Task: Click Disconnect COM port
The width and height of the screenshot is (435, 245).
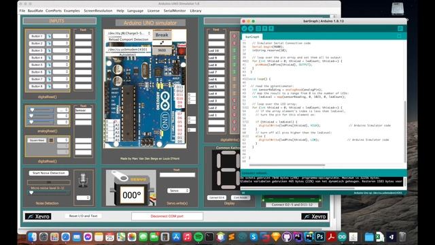Action: (167, 216)
